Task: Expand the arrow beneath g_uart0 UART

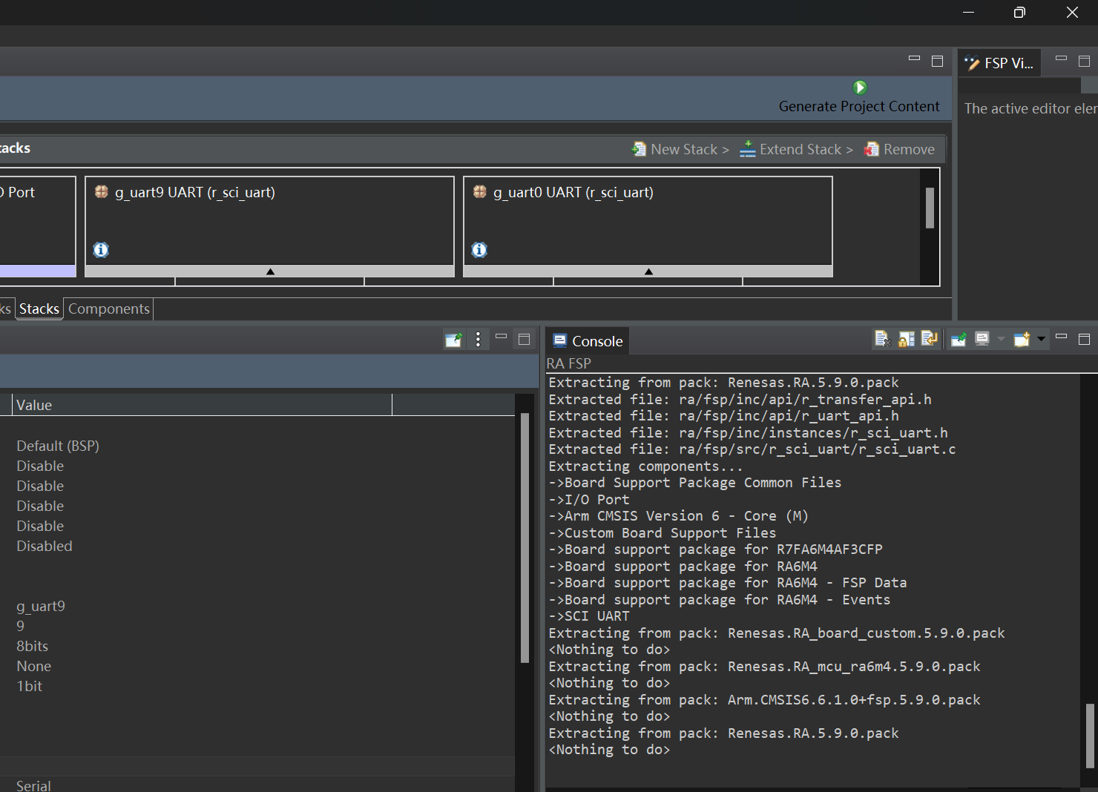Action: 648,271
